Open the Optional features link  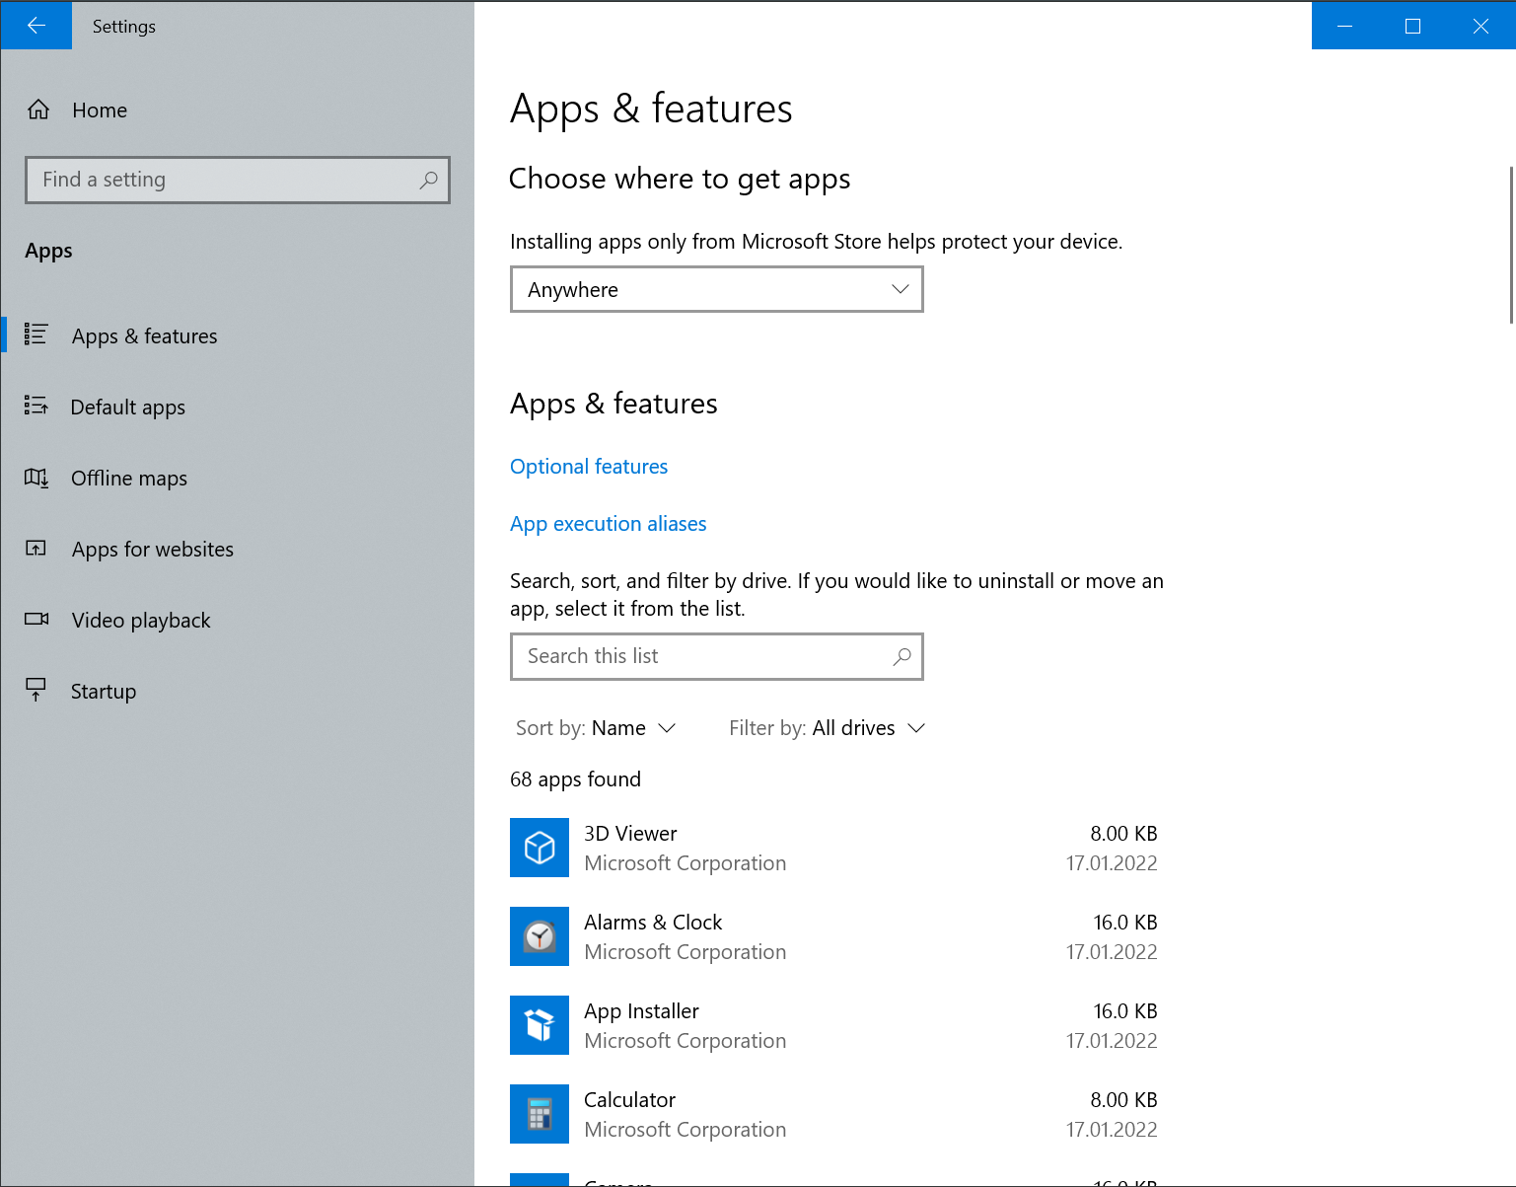pos(589,467)
